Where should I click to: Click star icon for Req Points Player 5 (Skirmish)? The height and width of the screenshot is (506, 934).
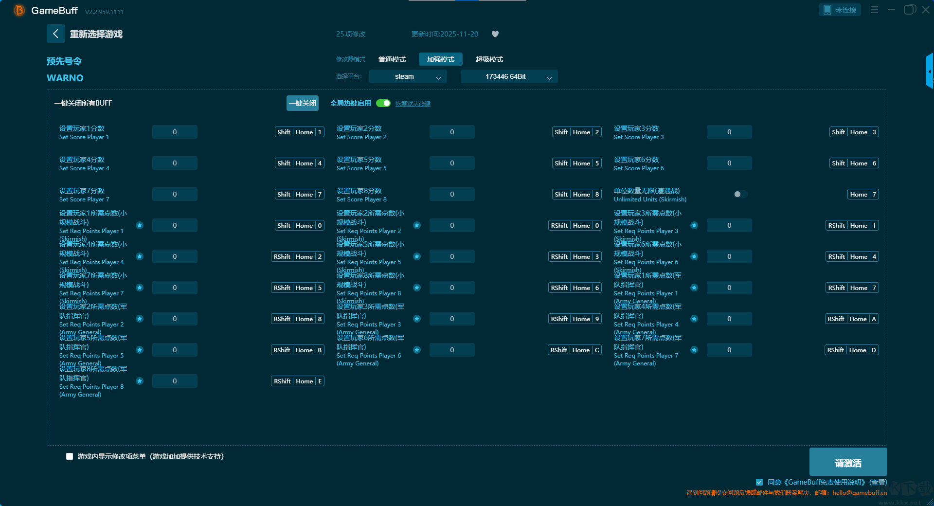pyautogui.click(x=417, y=256)
